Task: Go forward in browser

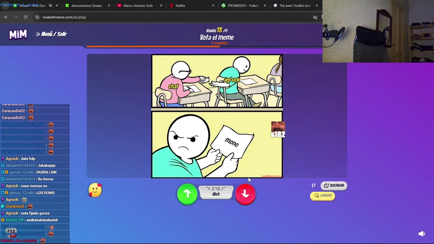Action: (16, 17)
